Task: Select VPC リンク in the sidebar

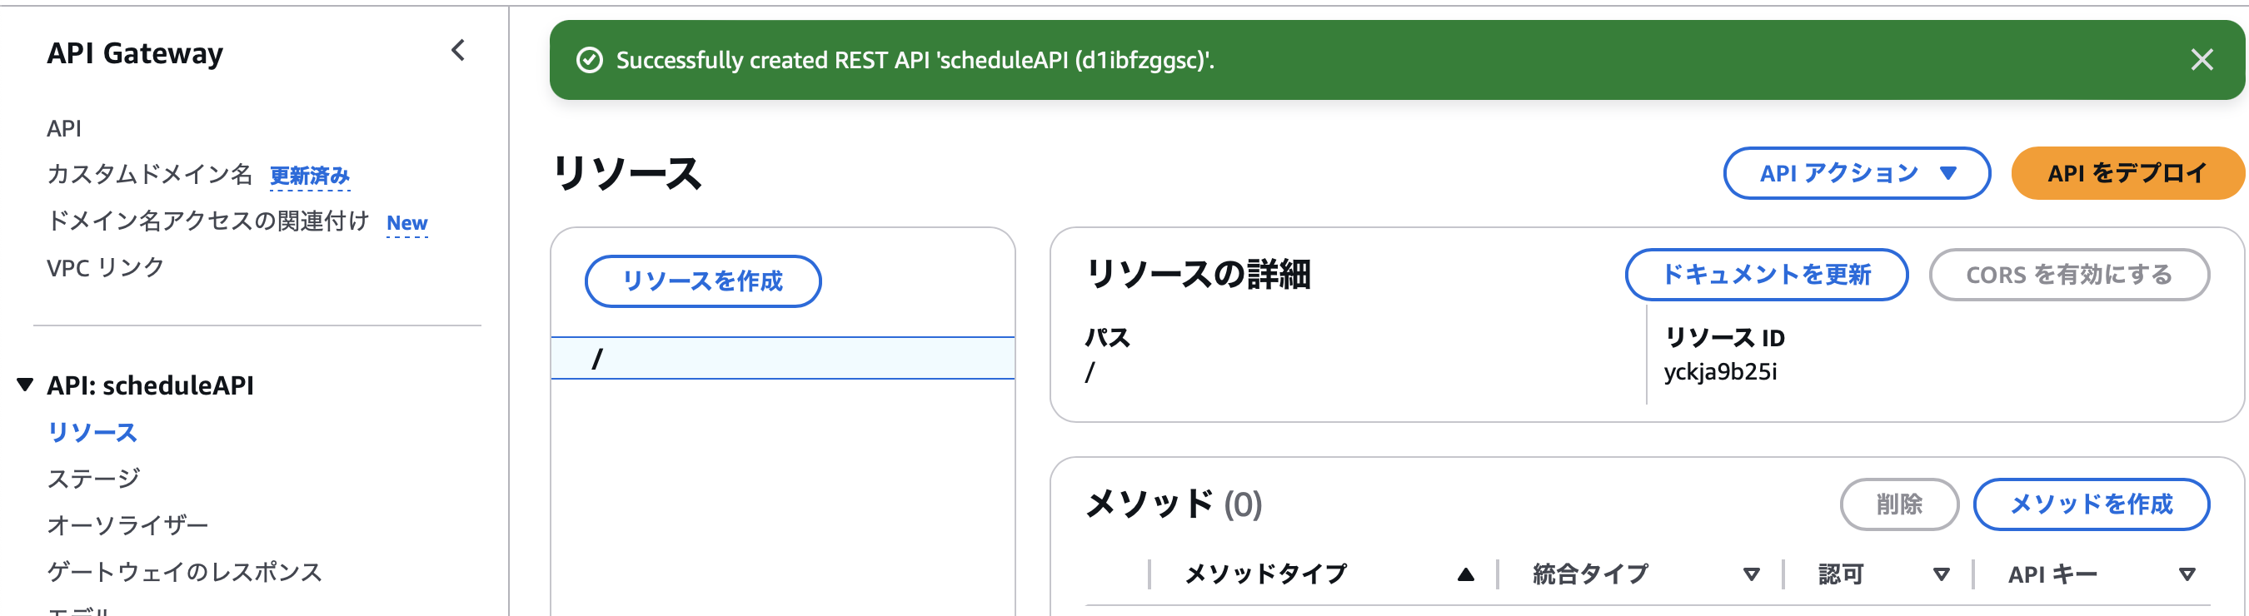Action: tap(105, 268)
